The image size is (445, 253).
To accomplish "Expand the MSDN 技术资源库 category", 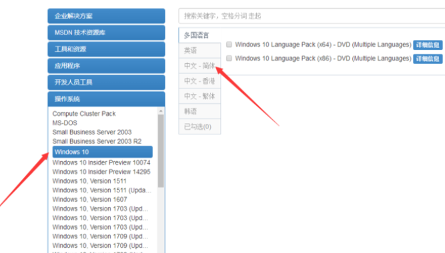I will [x=106, y=33].
